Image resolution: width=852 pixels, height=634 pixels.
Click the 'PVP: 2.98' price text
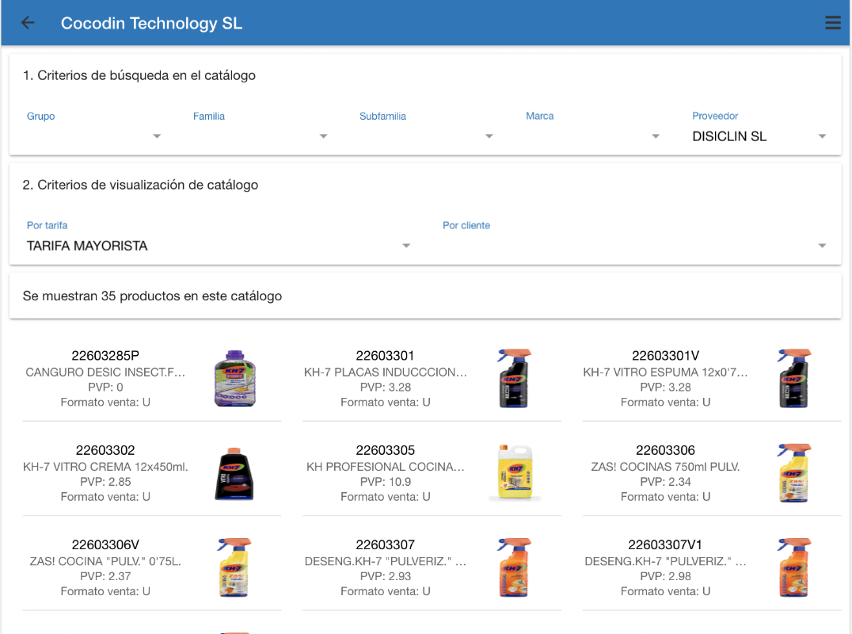(666, 576)
